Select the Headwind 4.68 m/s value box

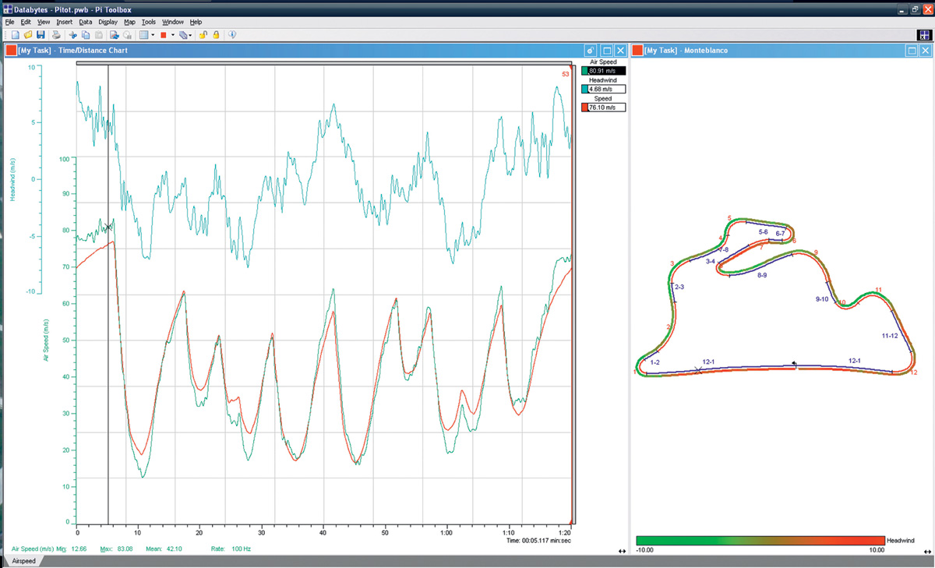607,89
